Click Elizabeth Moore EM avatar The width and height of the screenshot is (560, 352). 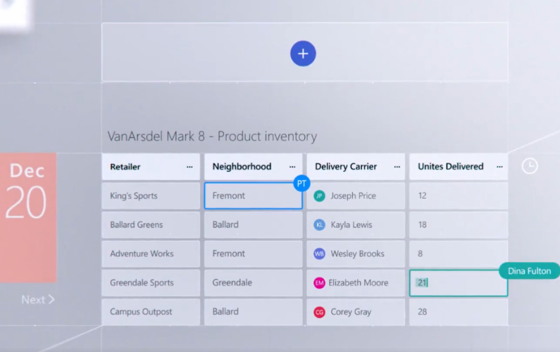coord(319,283)
